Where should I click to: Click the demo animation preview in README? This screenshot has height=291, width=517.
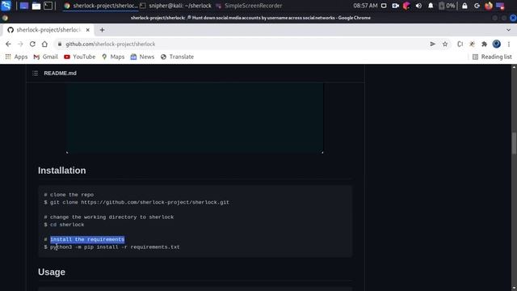point(195,118)
